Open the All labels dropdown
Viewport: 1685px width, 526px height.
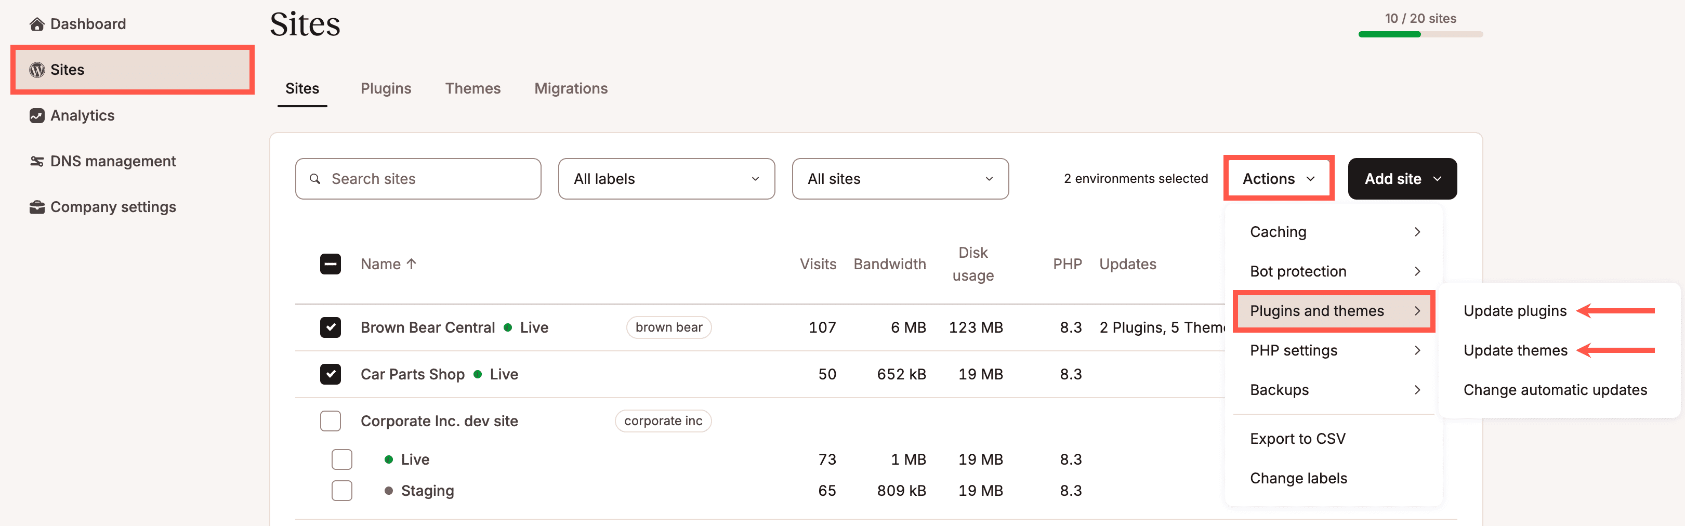pos(666,179)
